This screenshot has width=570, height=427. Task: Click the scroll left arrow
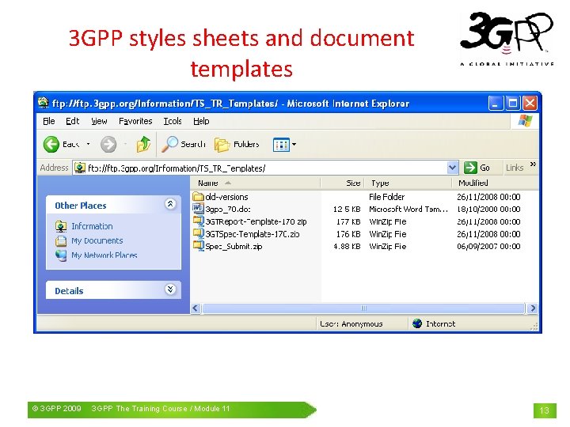point(196,308)
